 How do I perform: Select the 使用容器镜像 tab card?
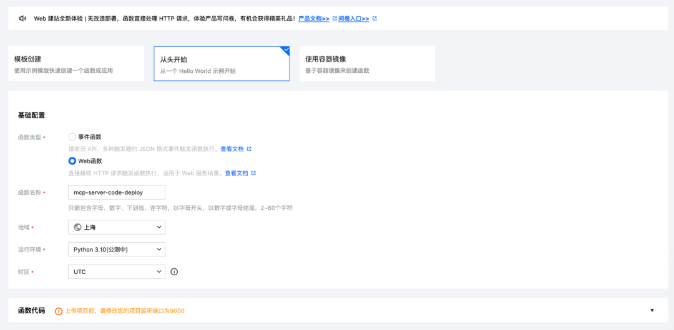click(x=367, y=64)
